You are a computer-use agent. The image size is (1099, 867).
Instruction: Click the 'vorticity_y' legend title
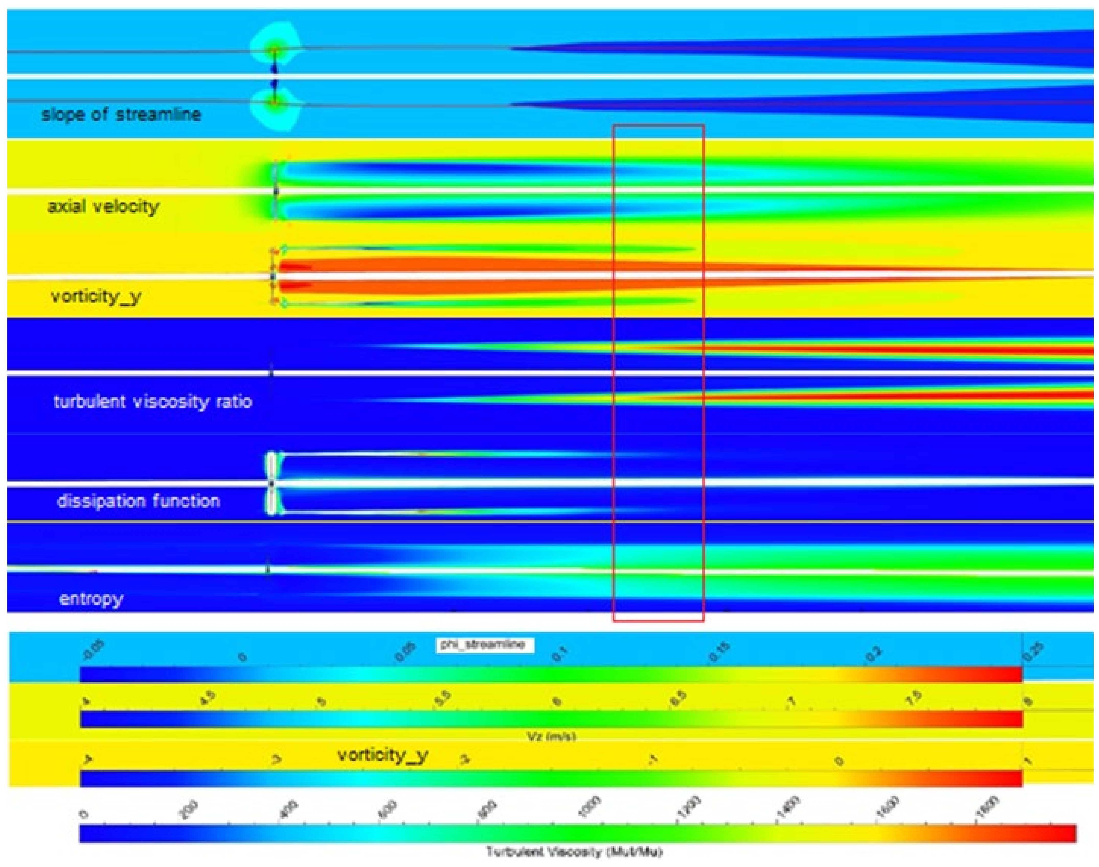click(382, 756)
